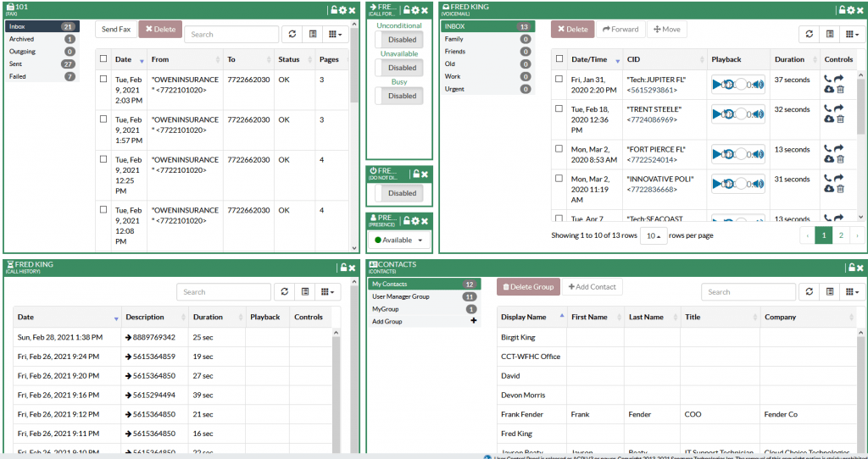This screenshot has width=868, height=459.
Task: Toggle card view in the voicemail toolbar
Action: pos(829,34)
